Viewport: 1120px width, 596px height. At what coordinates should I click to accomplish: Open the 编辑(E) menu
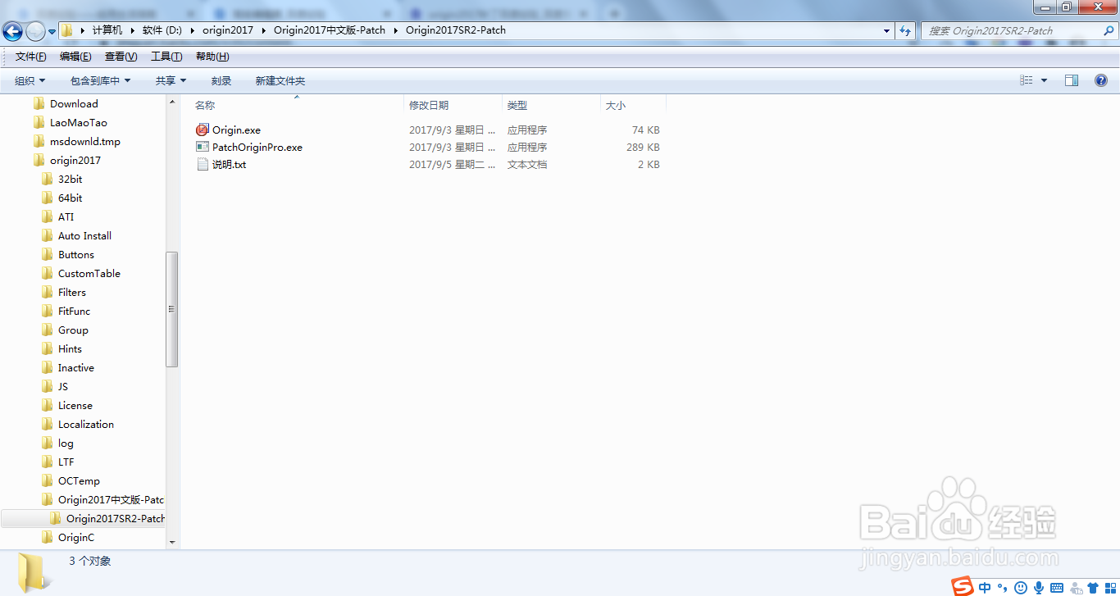coord(75,57)
